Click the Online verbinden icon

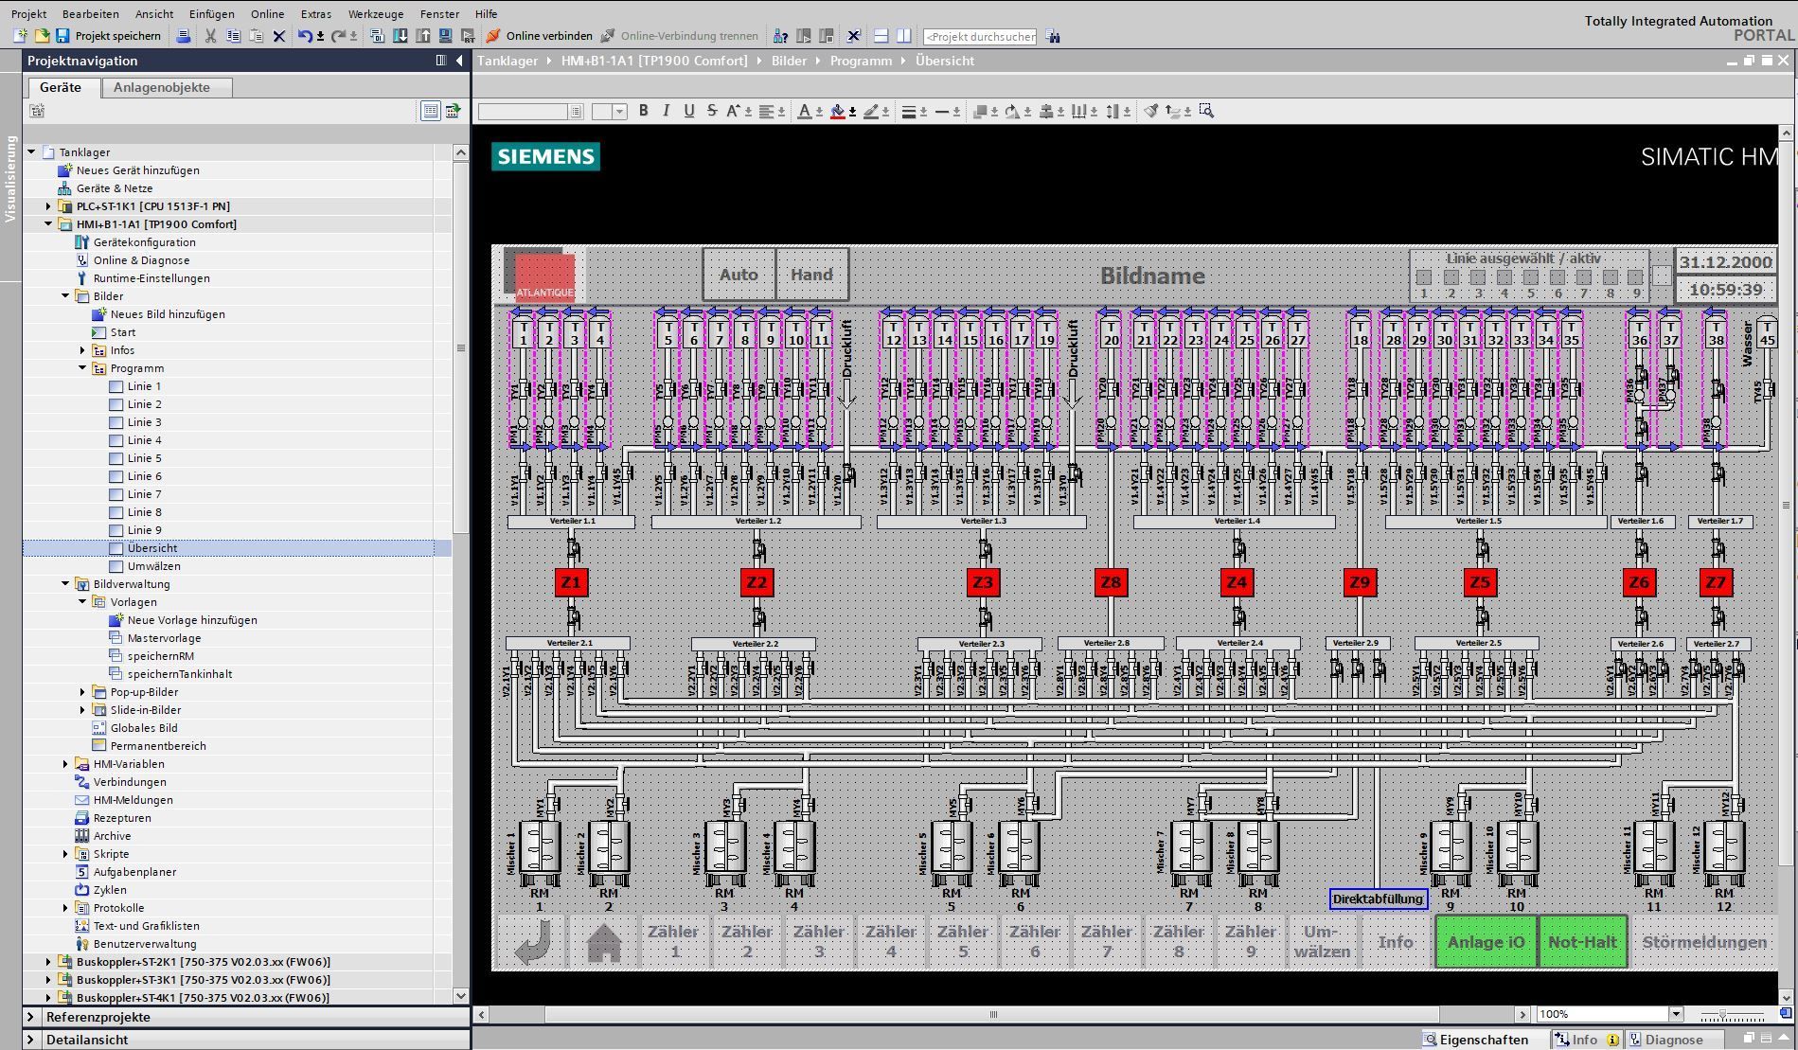[493, 36]
